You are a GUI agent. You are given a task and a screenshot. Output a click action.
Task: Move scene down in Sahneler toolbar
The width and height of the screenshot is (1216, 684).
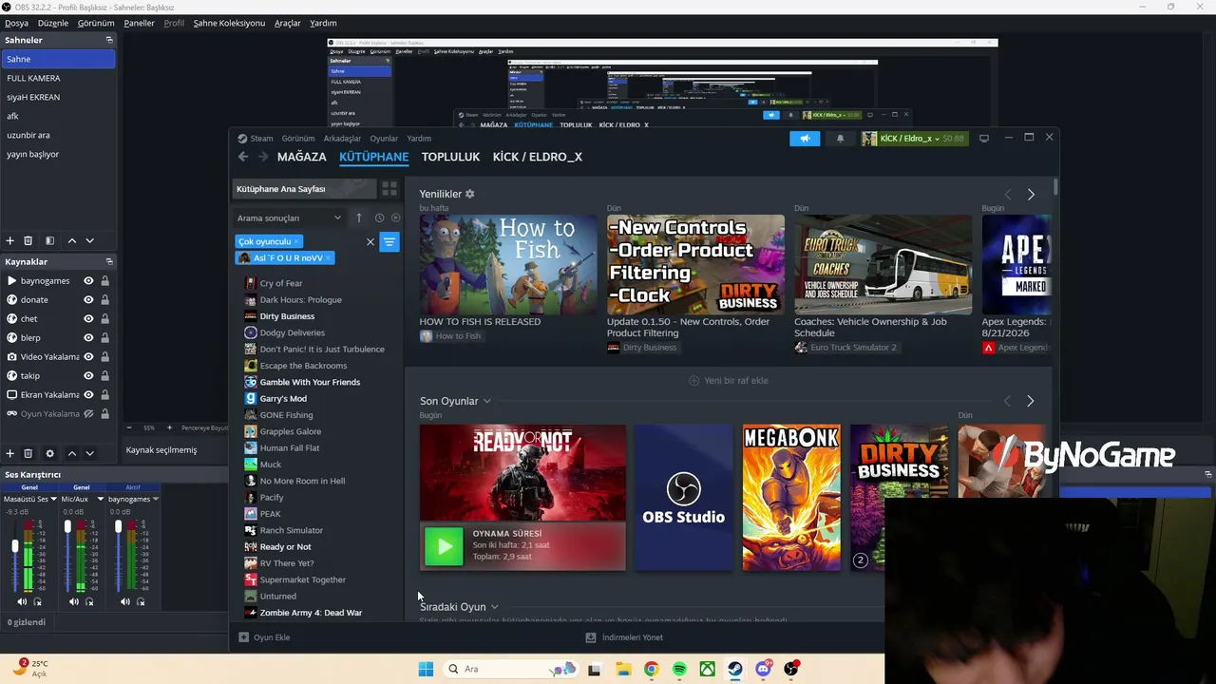pyautogui.click(x=89, y=241)
